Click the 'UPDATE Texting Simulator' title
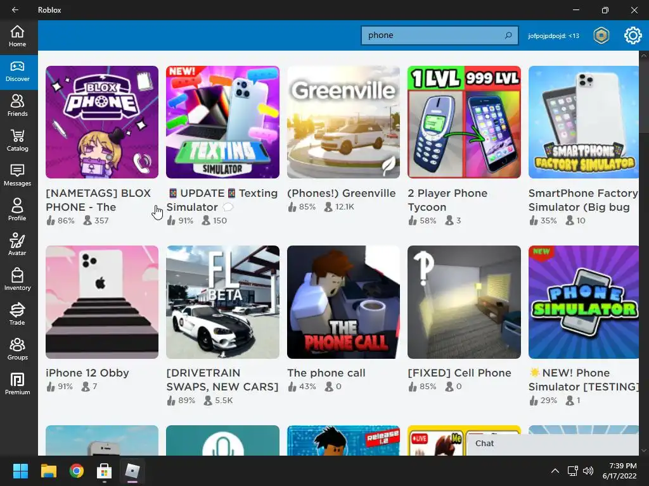Viewport: 649px width, 486px height. tap(222, 200)
